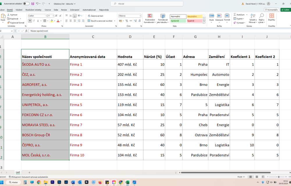
Task: Click the Kopírovat formát paintbrush icon
Action: [8, 22]
